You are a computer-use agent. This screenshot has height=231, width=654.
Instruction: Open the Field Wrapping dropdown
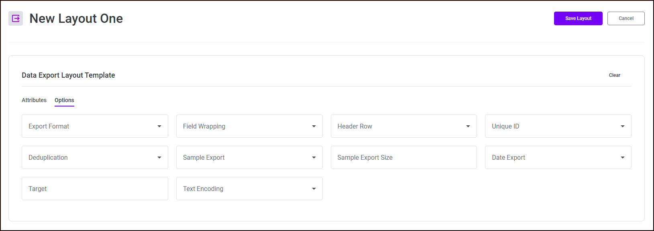coord(249,126)
